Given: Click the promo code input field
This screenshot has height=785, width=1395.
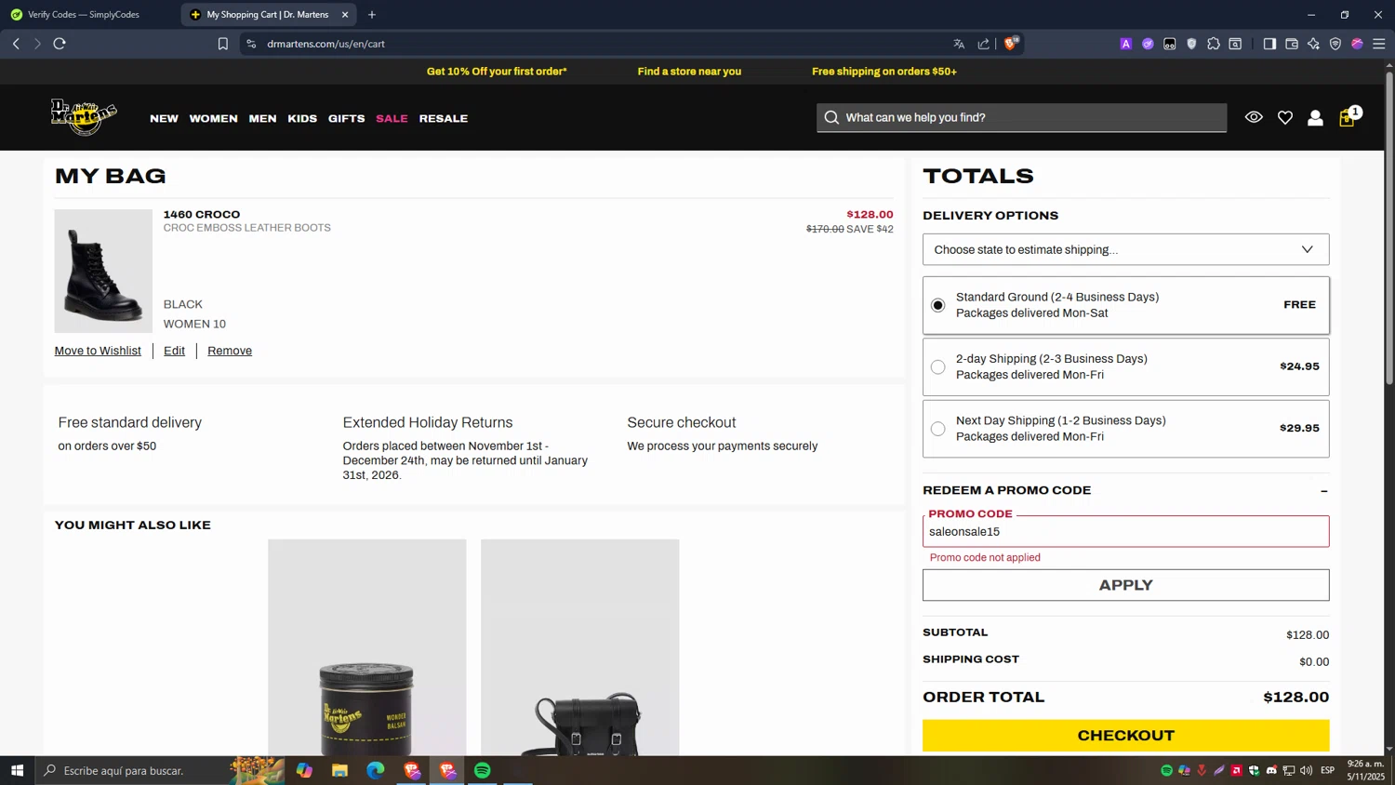Looking at the screenshot, I should click(1125, 531).
